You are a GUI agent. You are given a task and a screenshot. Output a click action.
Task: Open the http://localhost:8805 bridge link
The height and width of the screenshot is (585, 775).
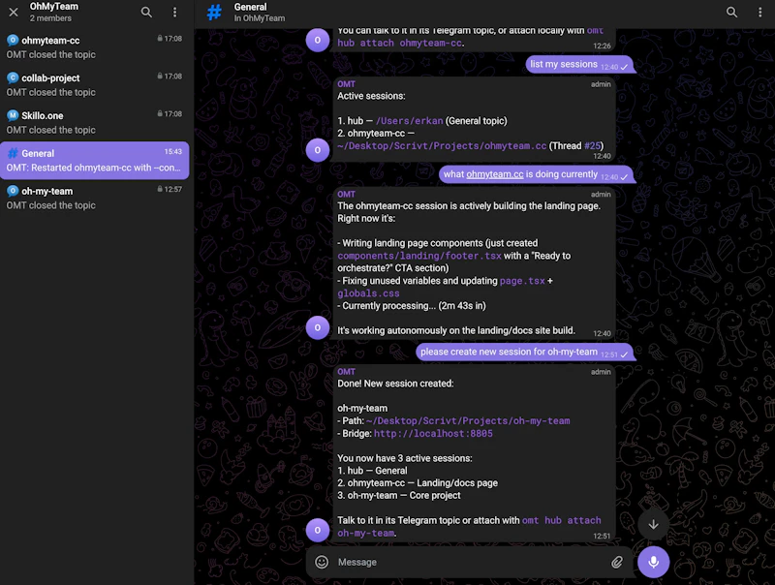[433, 434]
